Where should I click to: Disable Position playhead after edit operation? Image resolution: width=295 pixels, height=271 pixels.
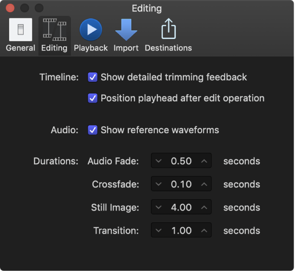click(x=93, y=98)
